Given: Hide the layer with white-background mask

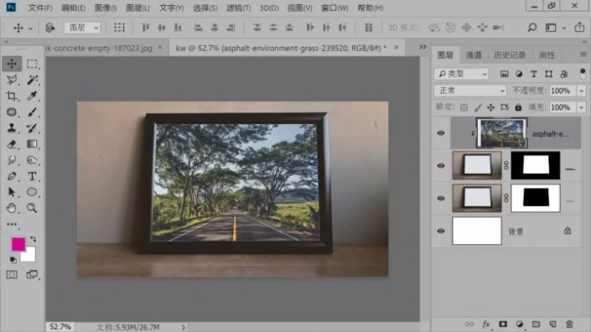Looking at the screenshot, I should (x=441, y=198).
